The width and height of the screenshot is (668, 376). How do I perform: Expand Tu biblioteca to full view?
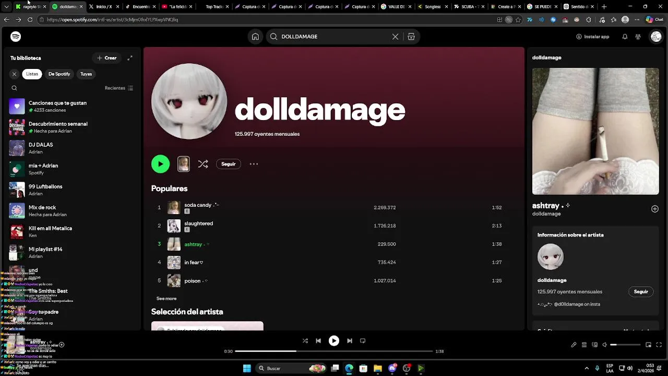coord(130,58)
